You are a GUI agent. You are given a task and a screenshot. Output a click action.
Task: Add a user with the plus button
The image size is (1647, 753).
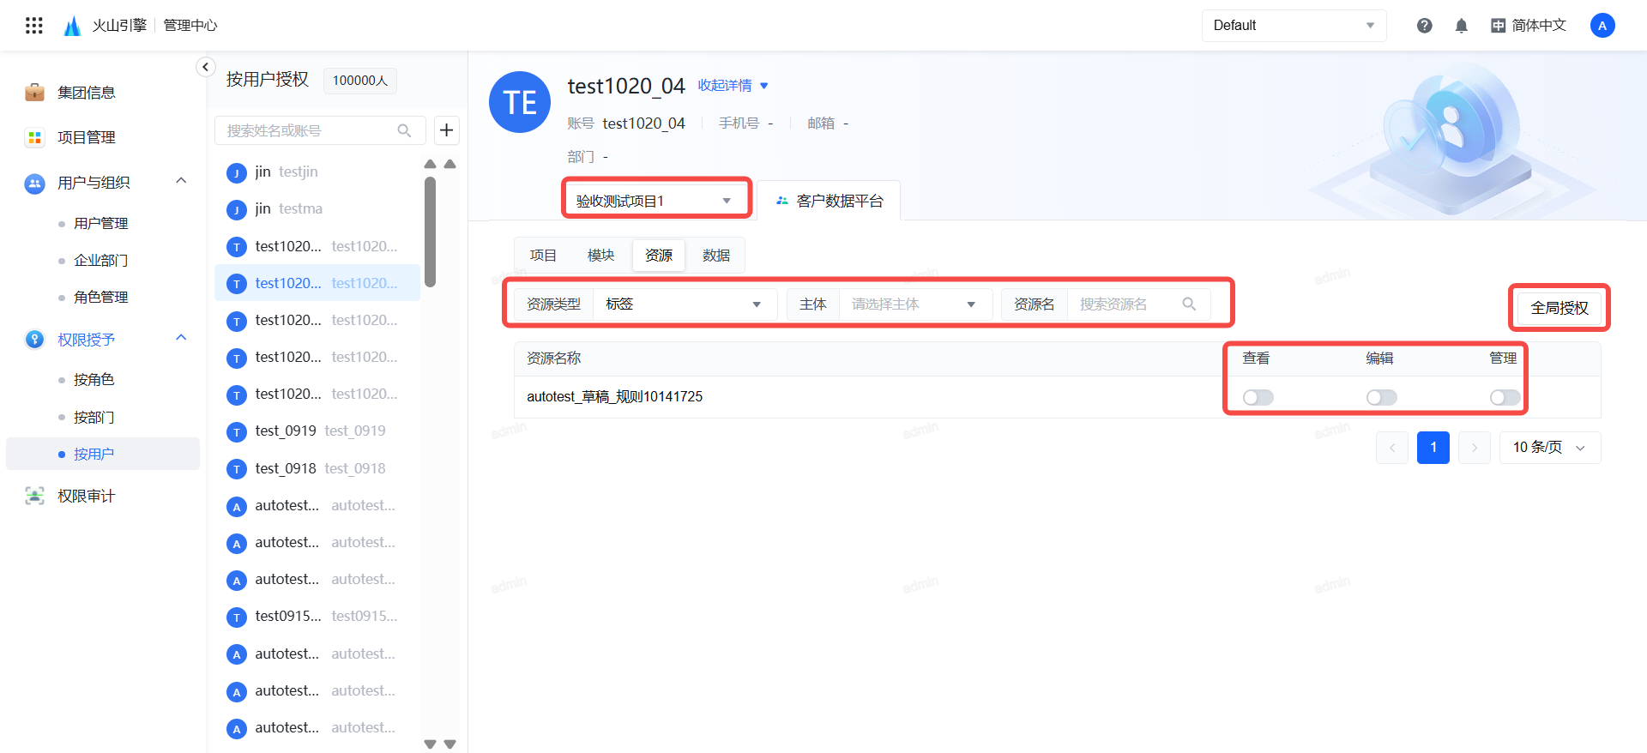tap(446, 130)
